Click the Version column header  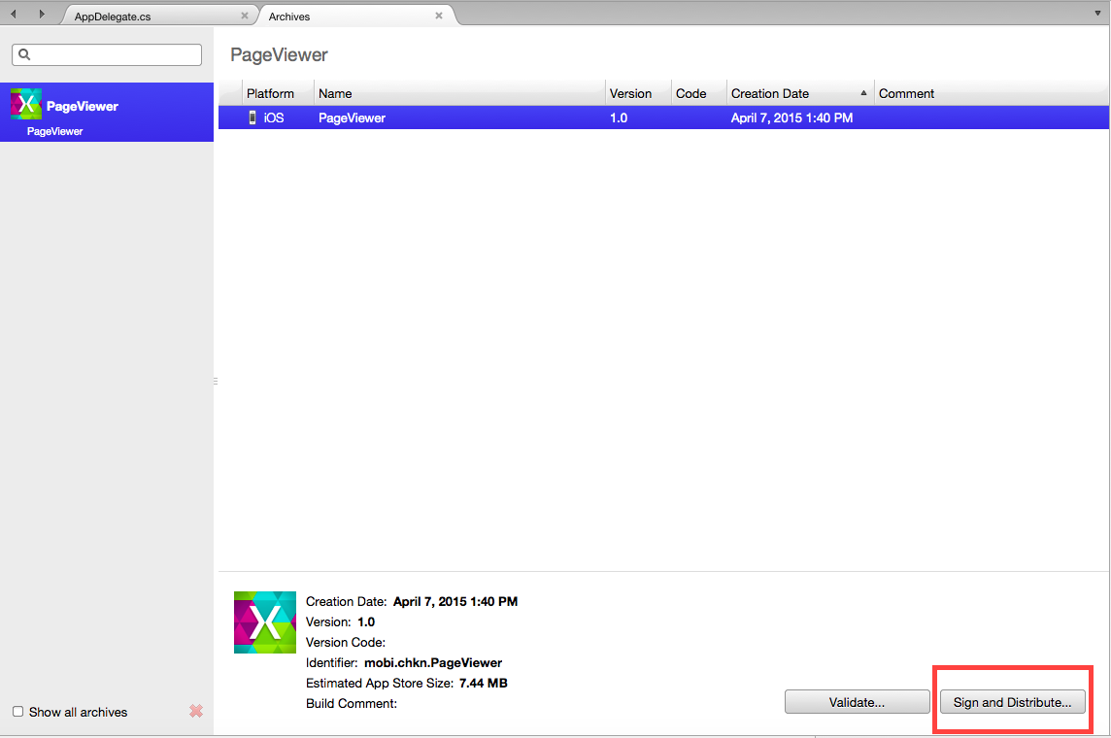tap(629, 92)
